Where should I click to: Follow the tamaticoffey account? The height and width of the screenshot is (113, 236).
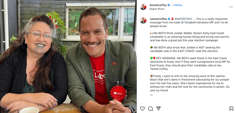178,5
